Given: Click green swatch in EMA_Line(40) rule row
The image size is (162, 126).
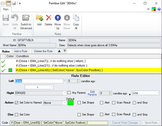Looking at the screenshot, I should [10, 70].
